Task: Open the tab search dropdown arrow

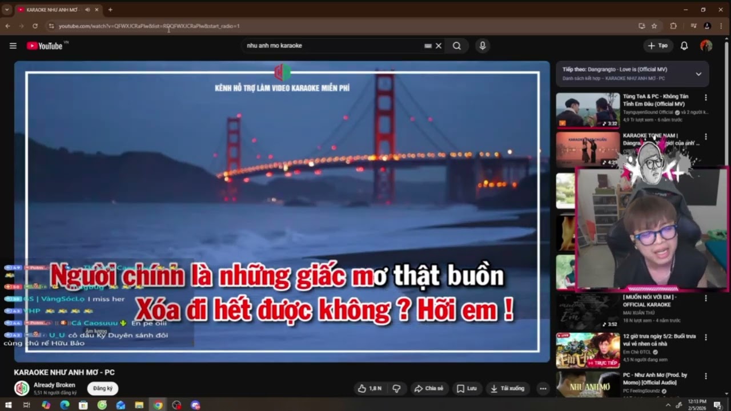Action: [x=7, y=10]
